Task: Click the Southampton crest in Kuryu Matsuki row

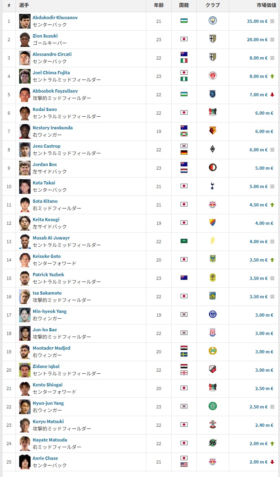Action: 212,425
